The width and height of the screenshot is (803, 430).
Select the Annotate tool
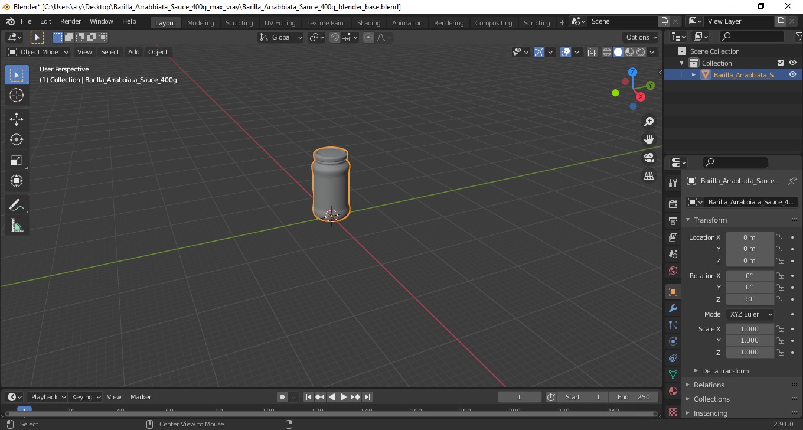17,205
